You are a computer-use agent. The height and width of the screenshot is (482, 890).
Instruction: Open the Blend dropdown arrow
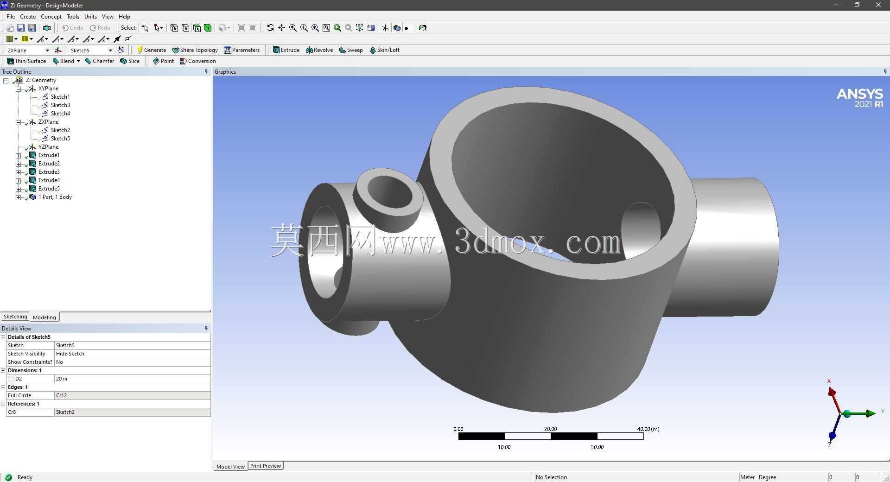tap(78, 61)
